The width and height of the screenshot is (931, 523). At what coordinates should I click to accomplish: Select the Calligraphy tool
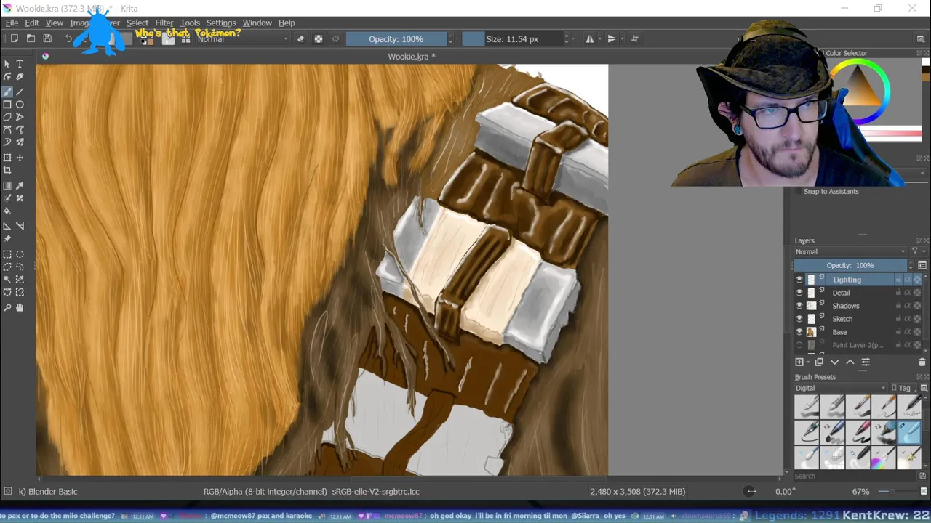[20, 78]
